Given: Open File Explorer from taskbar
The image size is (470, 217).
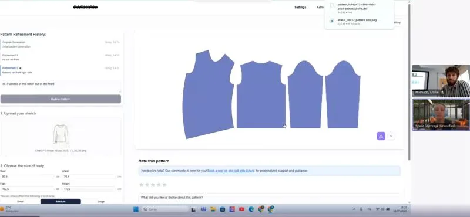Looking at the screenshot, I should coord(213,209).
